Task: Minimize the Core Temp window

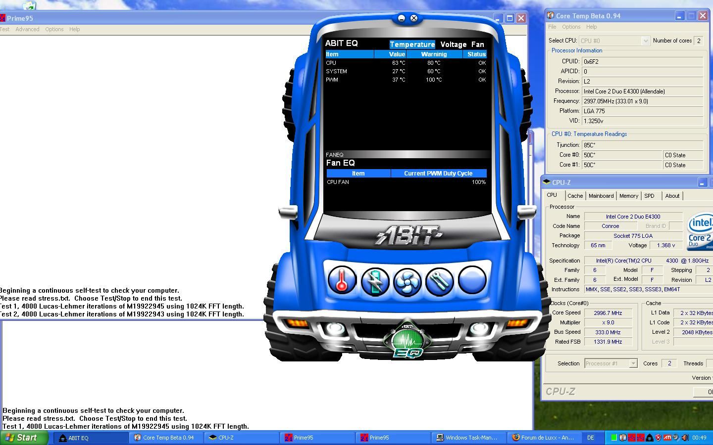Action: tap(680, 16)
